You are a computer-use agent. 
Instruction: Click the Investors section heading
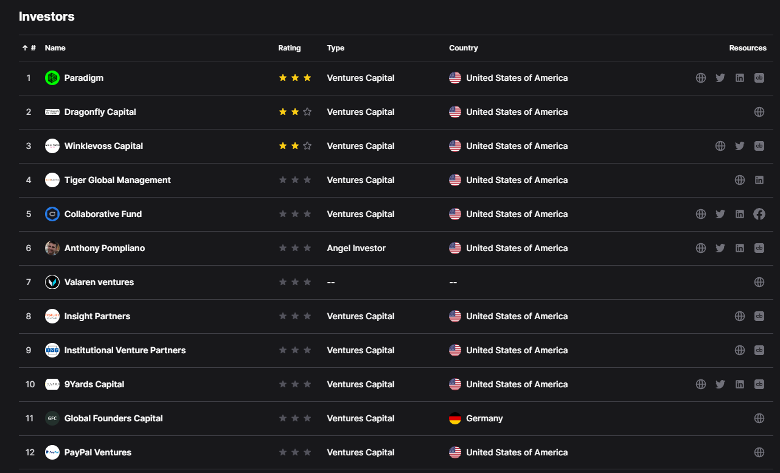tap(47, 16)
